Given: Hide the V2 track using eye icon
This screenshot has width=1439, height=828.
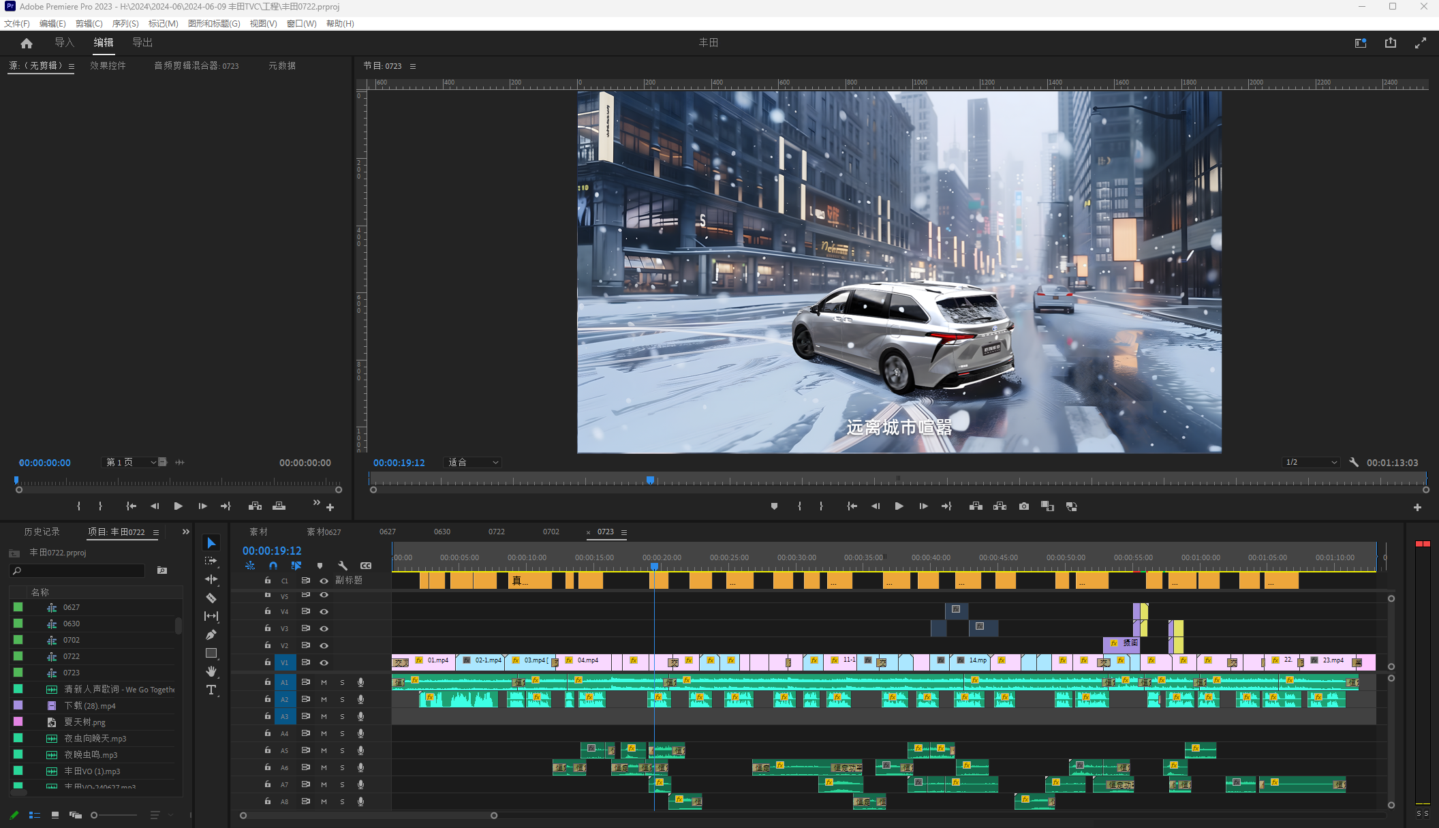Looking at the screenshot, I should tap(324, 645).
